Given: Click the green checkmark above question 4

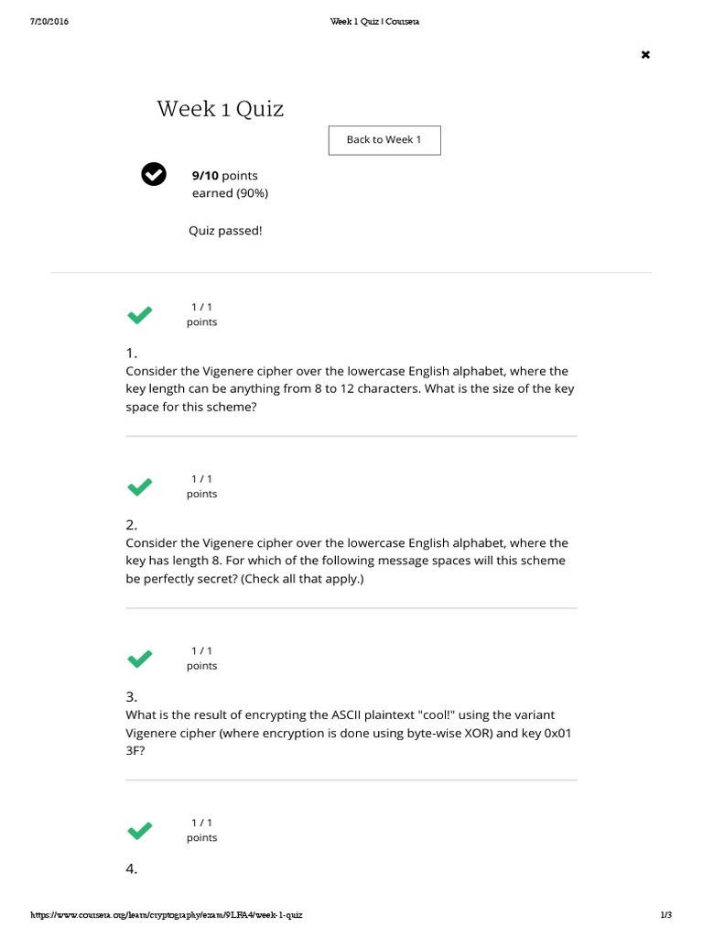Looking at the screenshot, I should click(x=140, y=831).
